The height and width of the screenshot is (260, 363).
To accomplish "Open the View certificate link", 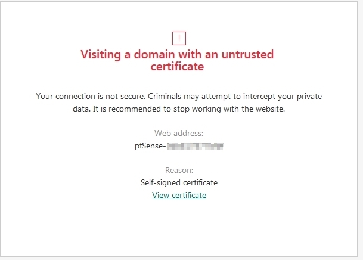I will point(179,195).
